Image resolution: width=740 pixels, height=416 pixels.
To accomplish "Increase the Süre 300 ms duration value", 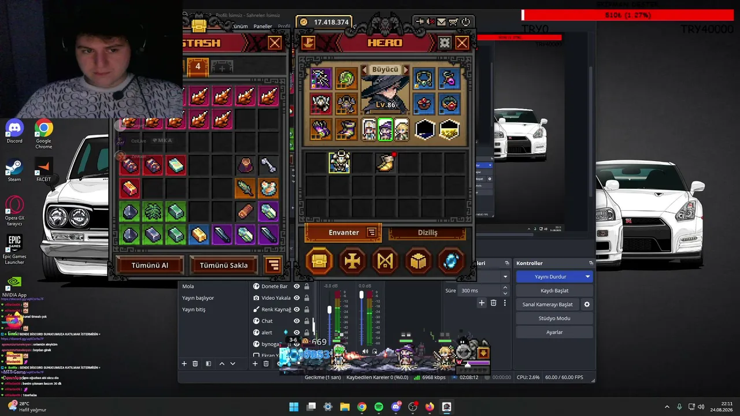I will pyautogui.click(x=505, y=288).
